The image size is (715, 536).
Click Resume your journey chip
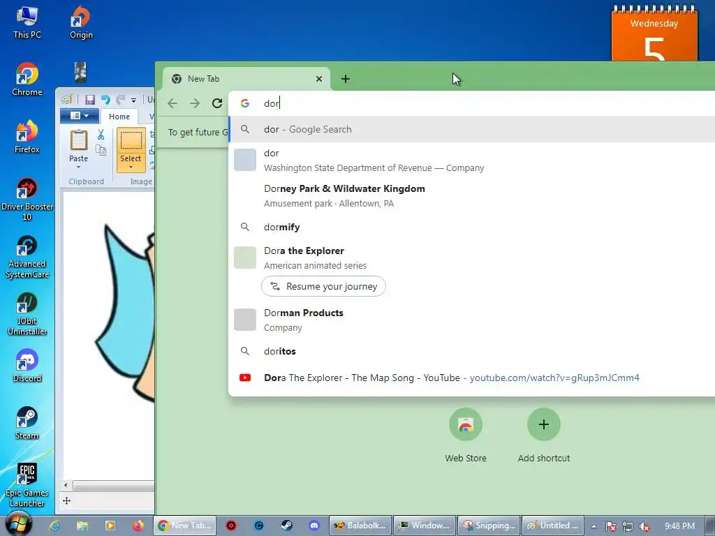[x=324, y=286]
